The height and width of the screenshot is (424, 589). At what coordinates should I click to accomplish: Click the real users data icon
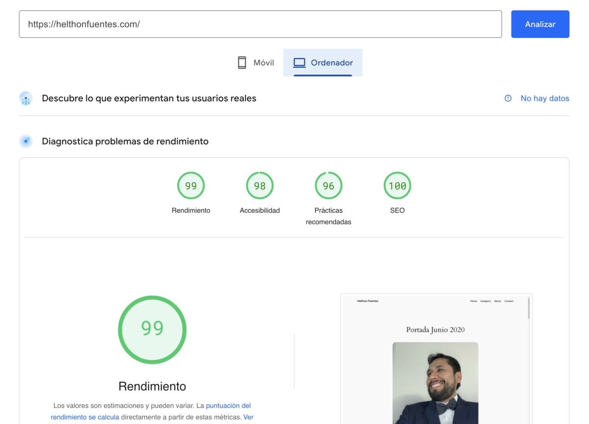[26, 98]
